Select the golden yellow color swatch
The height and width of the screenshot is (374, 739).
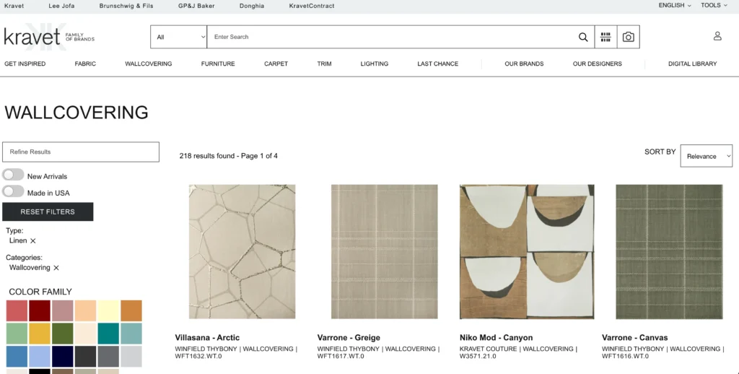pyautogui.click(x=40, y=334)
